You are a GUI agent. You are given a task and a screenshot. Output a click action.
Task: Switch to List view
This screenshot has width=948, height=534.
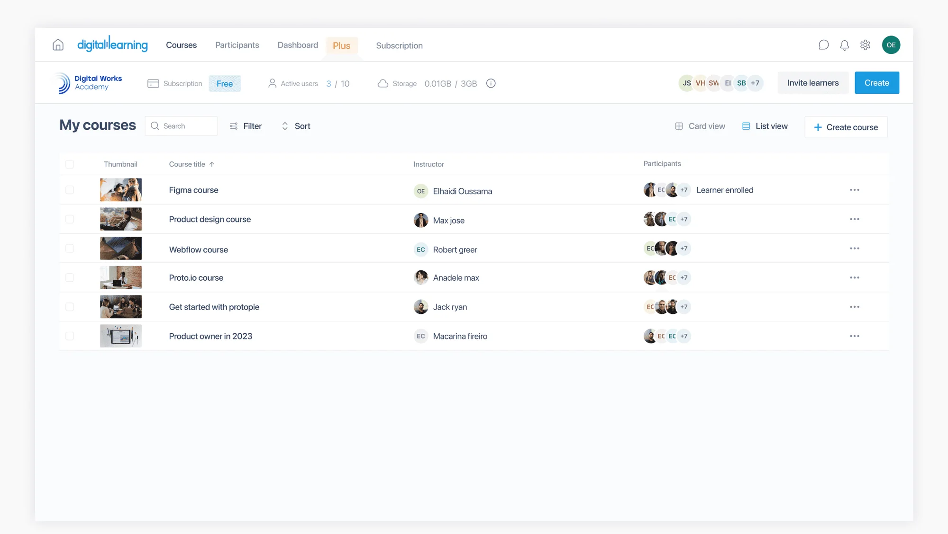[765, 126]
